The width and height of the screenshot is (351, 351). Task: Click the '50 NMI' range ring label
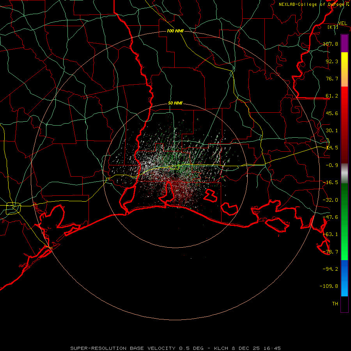click(175, 103)
